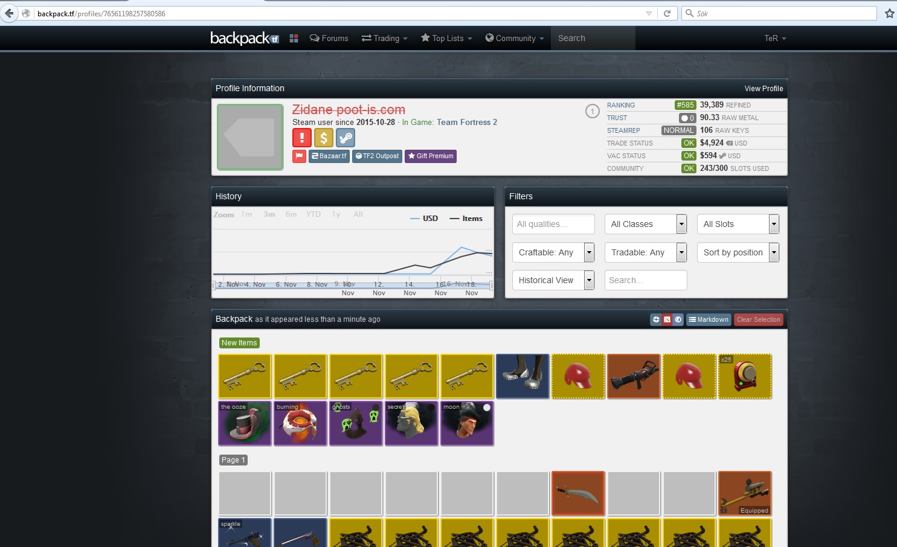Click the circled number 1 icon
This screenshot has width=897, height=547.
click(593, 111)
